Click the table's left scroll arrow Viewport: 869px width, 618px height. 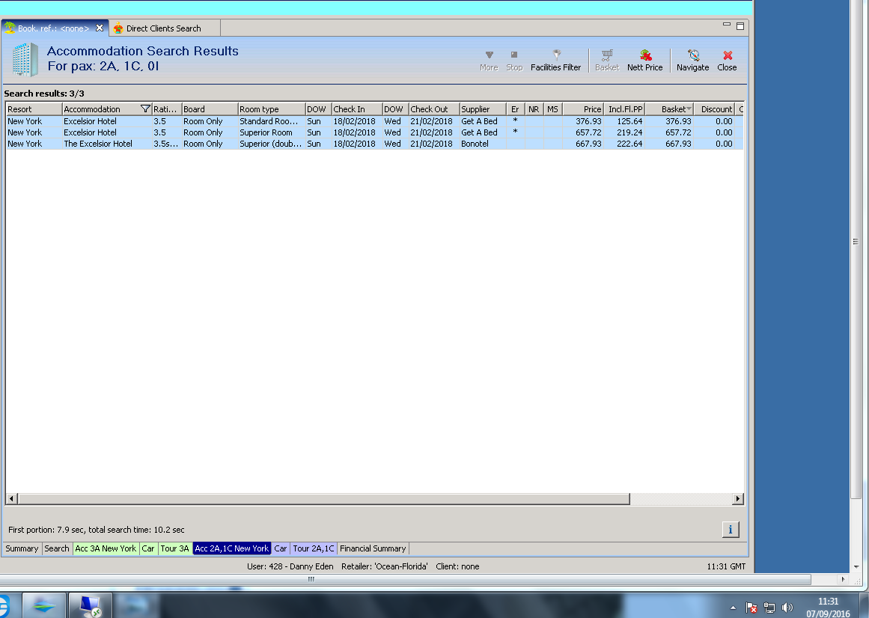pyautogui.click(x=11, y=498)
